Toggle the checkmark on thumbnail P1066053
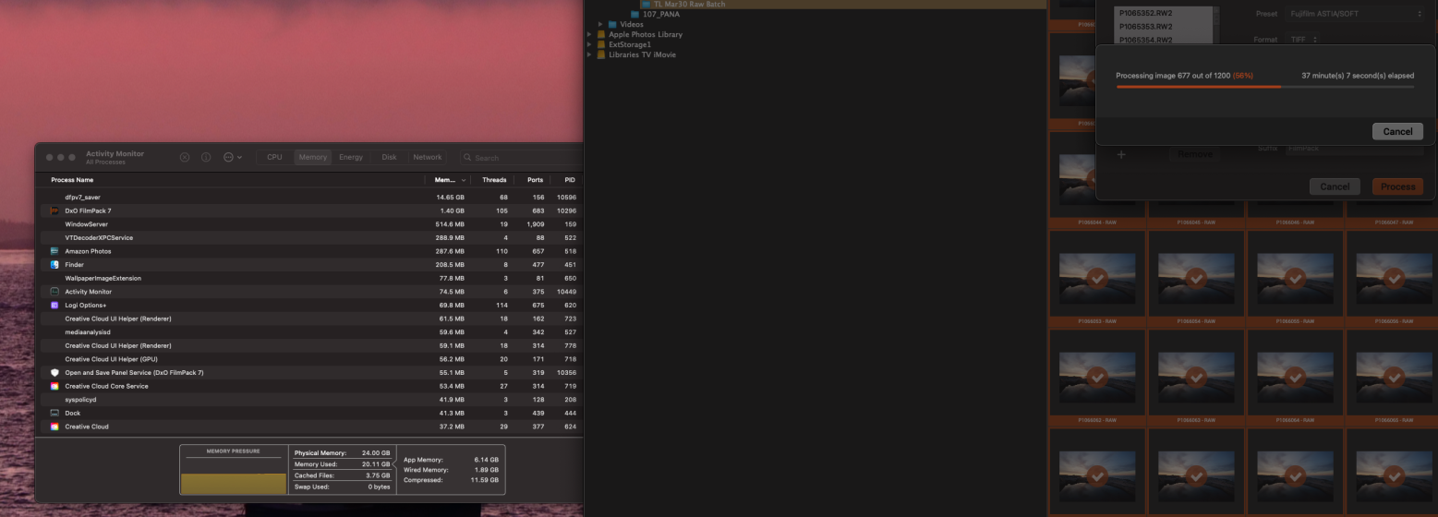Viewport: 1438px width, 517px height. tap(1097, 278)
